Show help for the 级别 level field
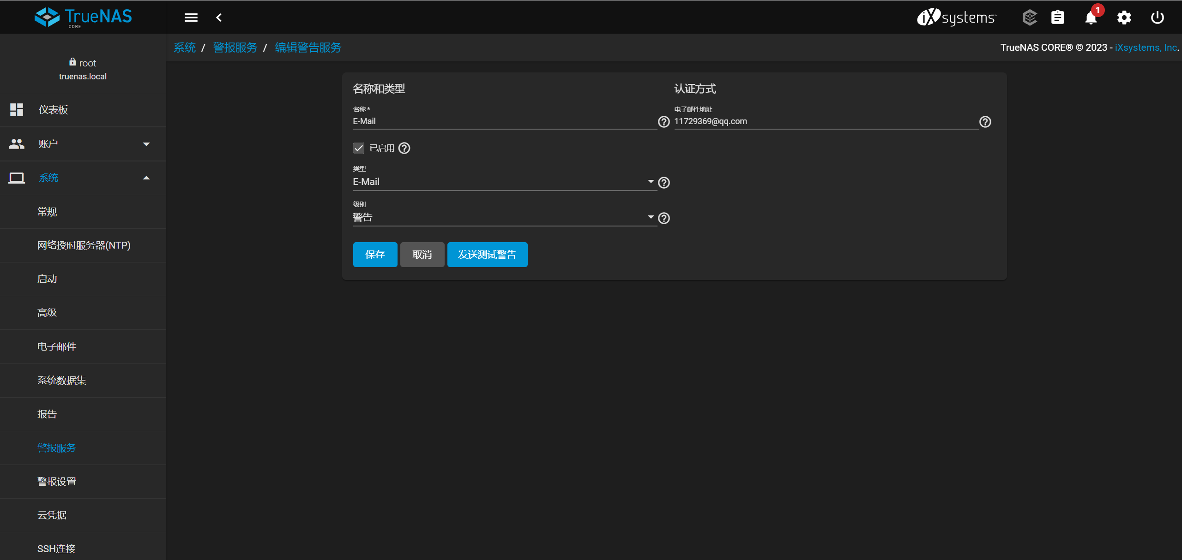Image resolution: width=1182 pixels, height=560 pixels. pos(663,218)
